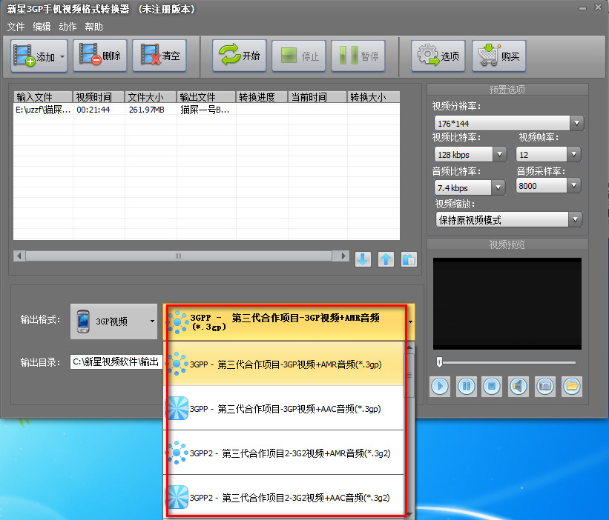Viewport: 609px width, 520px height.
Task: Move the file down with the blue down arrow
Action: point(363,259)
